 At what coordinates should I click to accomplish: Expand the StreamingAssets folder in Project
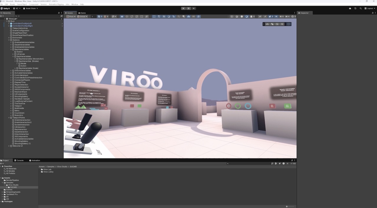click(x=3, y=192)
